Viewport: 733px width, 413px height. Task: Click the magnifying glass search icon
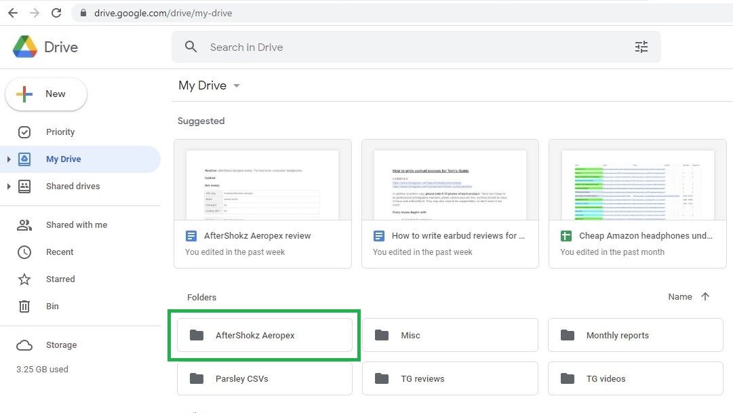pos(191,47)
